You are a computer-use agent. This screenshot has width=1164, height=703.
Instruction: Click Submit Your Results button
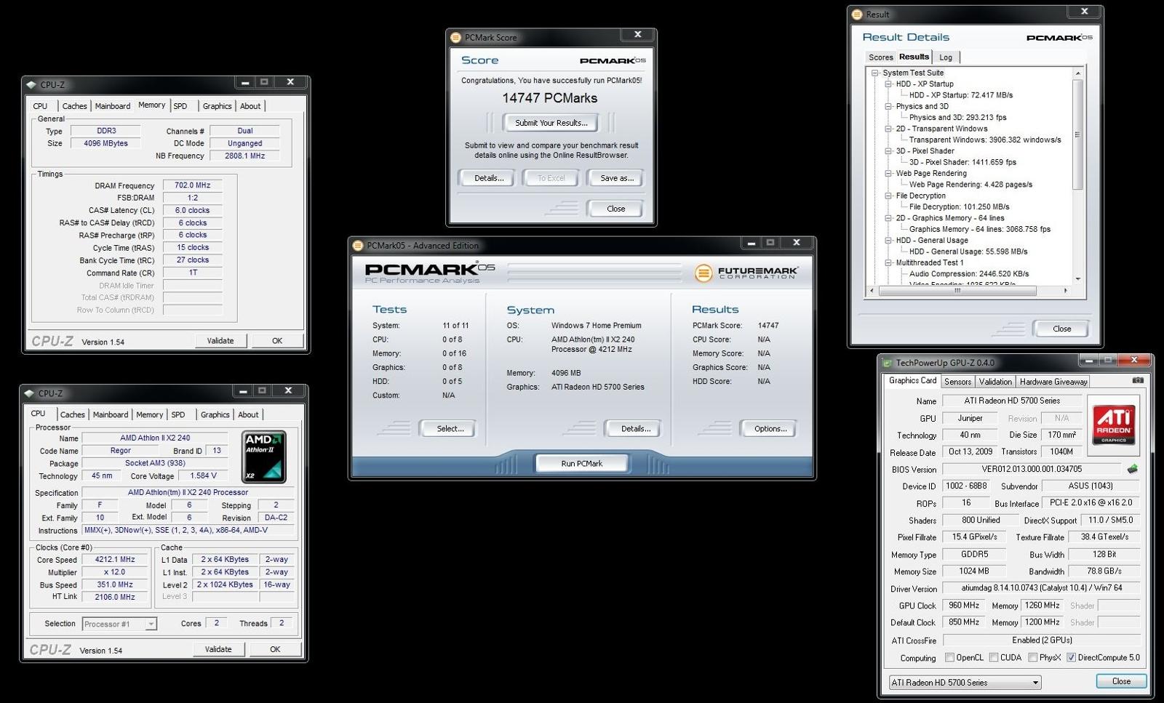tap(551, 123)
